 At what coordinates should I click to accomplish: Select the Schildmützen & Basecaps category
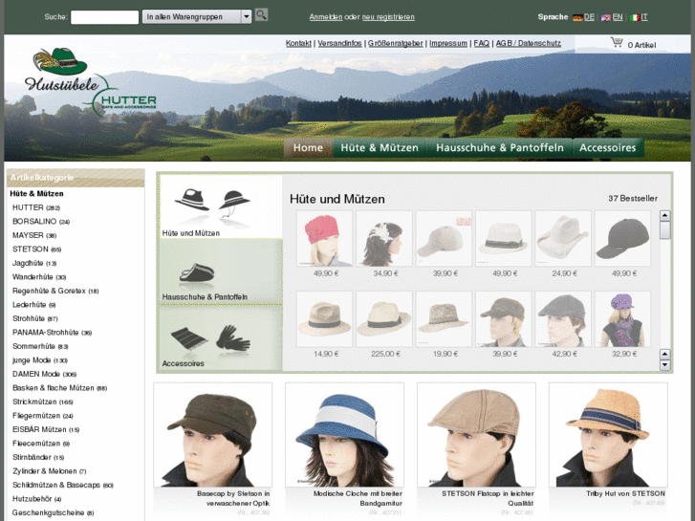63,485
